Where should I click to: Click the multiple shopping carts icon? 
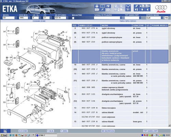point(128,6)
